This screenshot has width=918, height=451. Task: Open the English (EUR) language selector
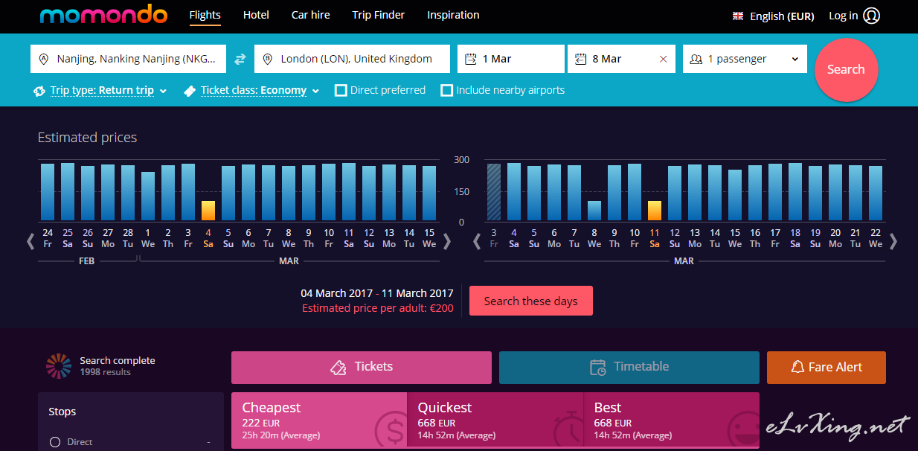coord(774,16)
